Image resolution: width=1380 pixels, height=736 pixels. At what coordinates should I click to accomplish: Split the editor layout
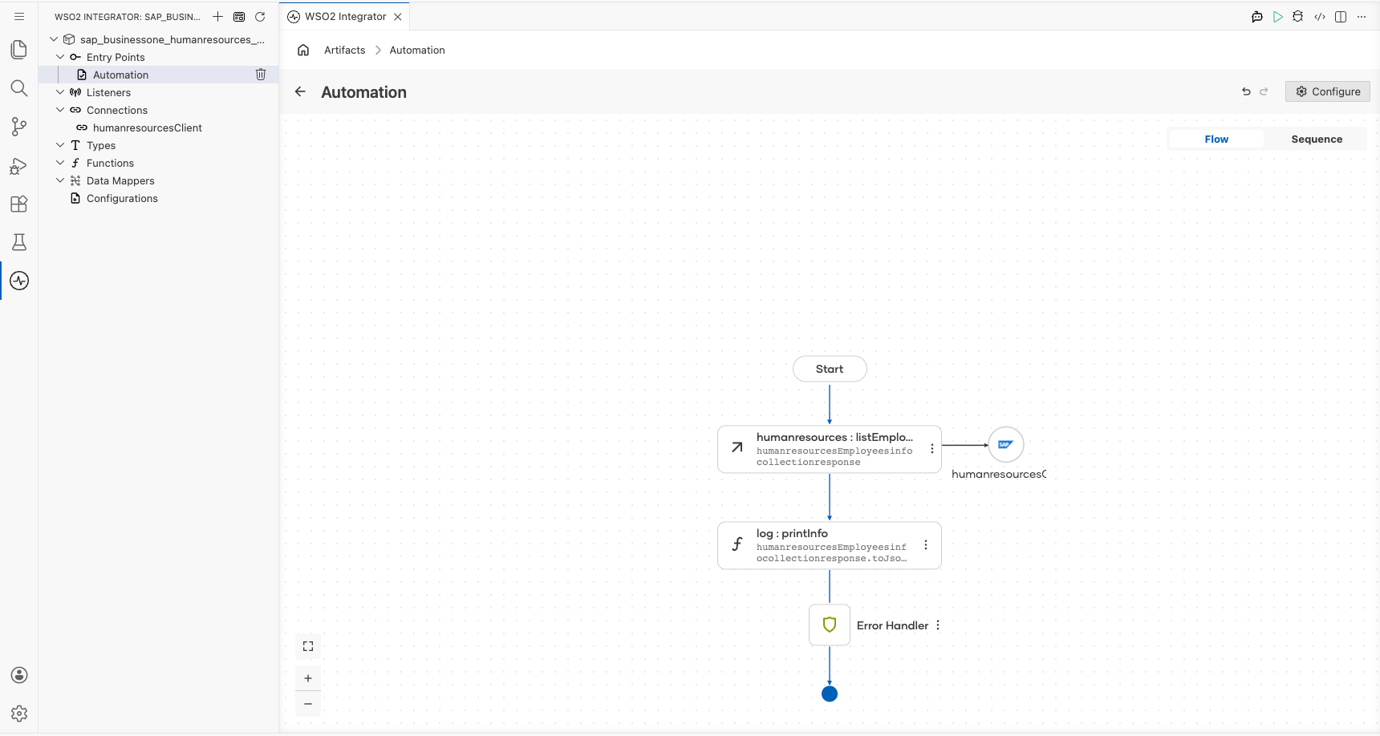click(x=1341, y=16)
